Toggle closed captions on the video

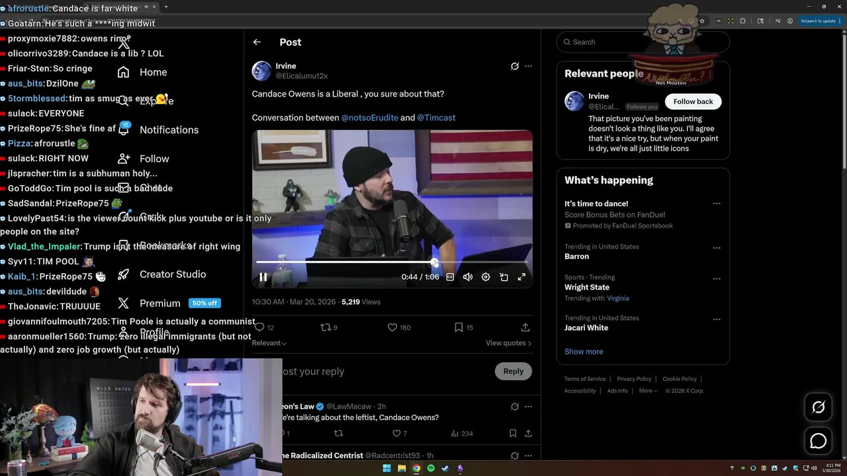pos(450,277)
